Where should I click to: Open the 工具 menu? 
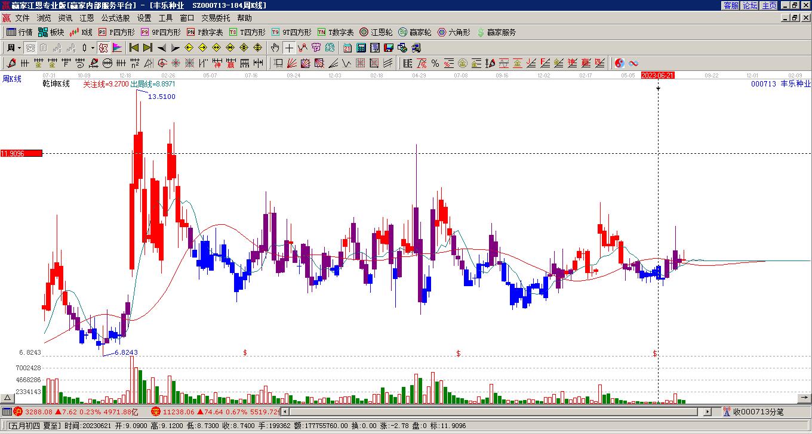(x=166, y=18)
